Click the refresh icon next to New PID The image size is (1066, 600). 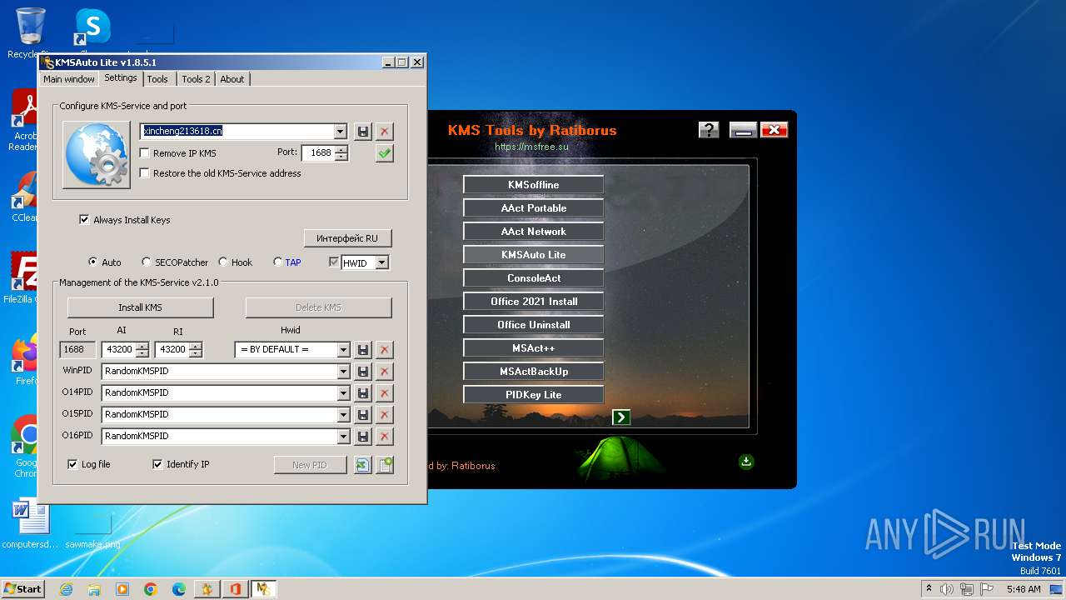363,465
